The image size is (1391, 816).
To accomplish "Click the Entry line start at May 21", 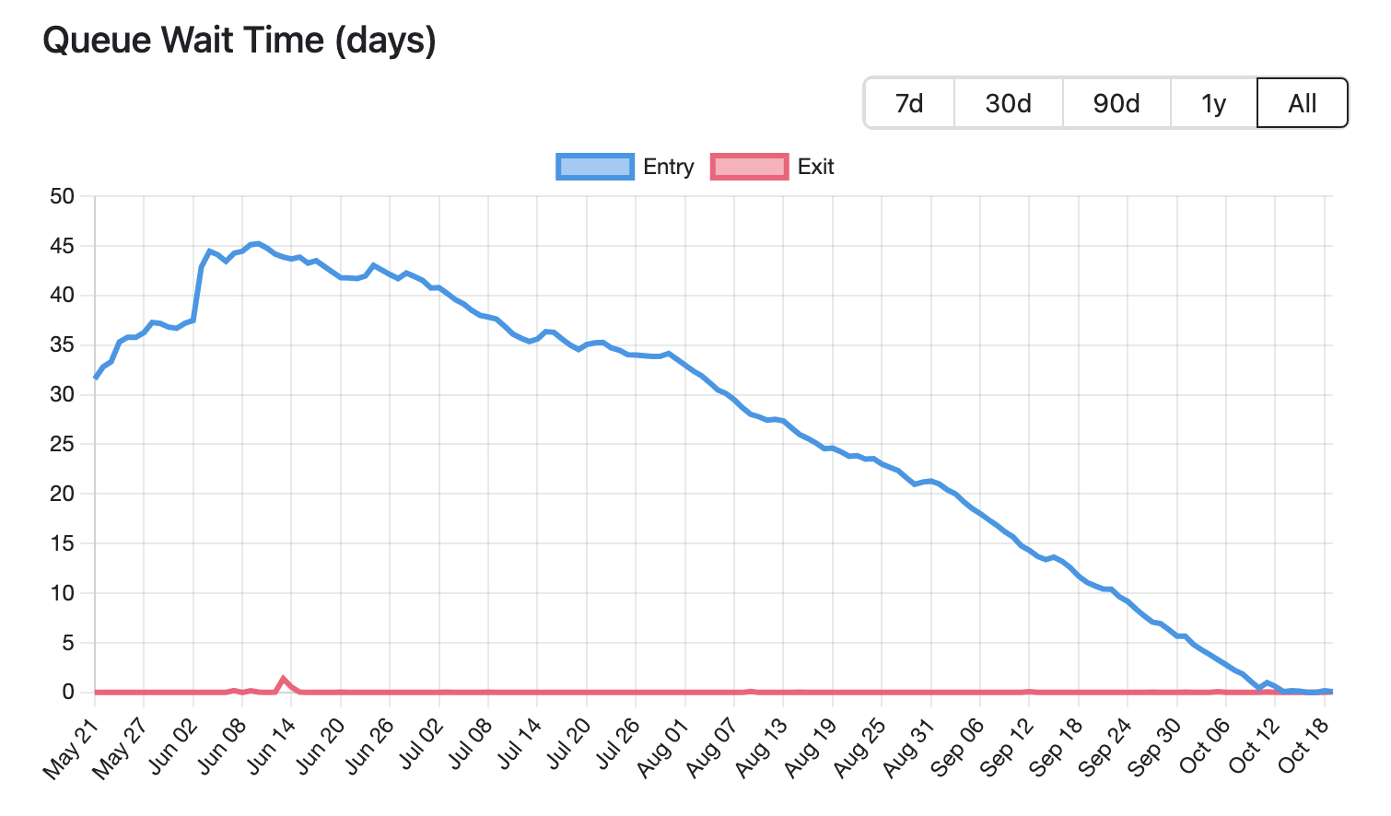I will point(96,378).
